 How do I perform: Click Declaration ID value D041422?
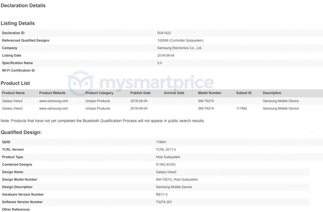[x=163, y=33]
